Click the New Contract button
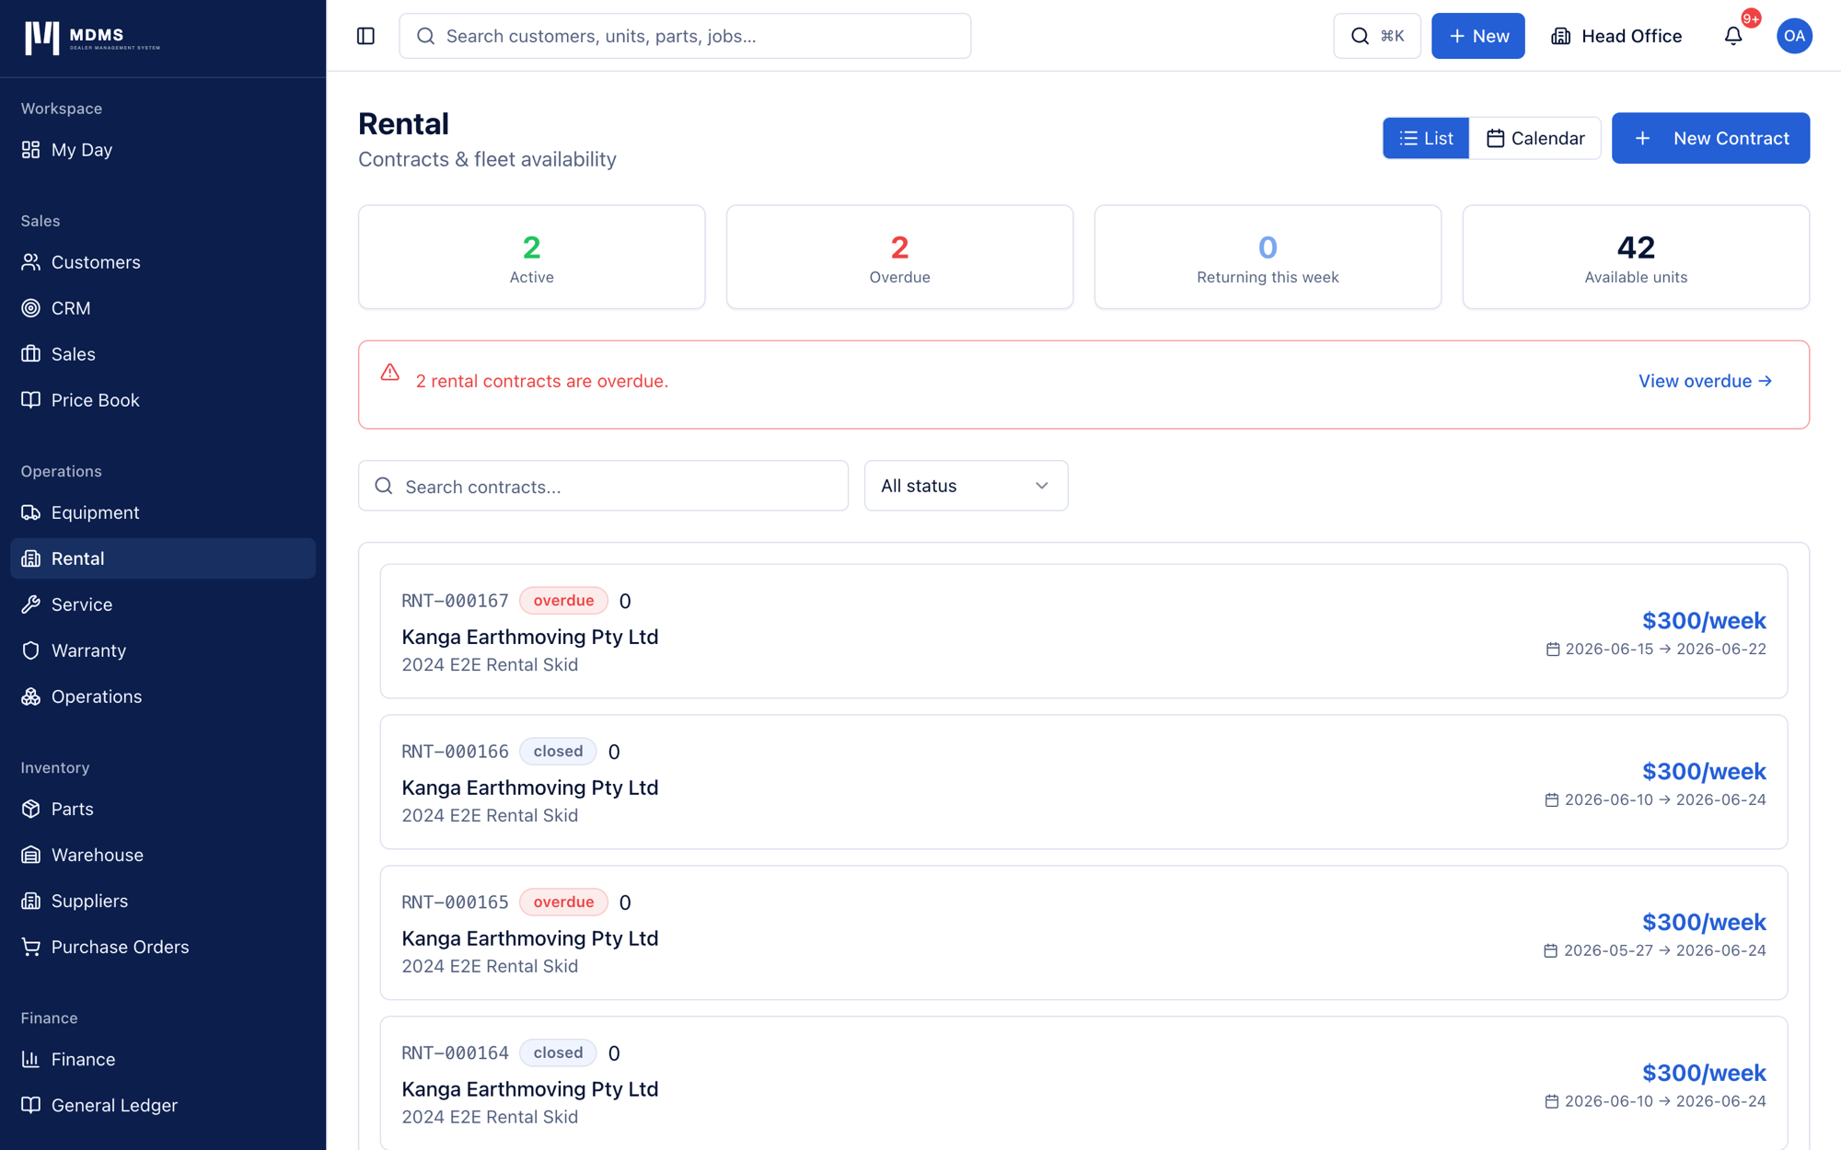The image size is (1841, 1150). (x=1710, y=138)
